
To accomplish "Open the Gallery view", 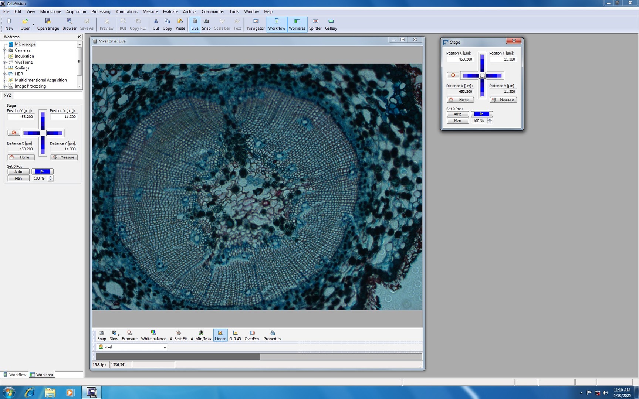I will 331,24.
